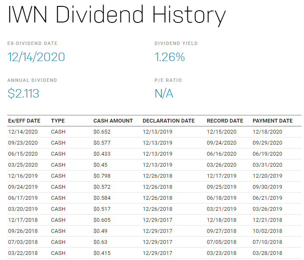Image resolution: width=304 pixels, height=260 pixels.
Task: Click cash amount $0.63
Action: tap(101, 242)
